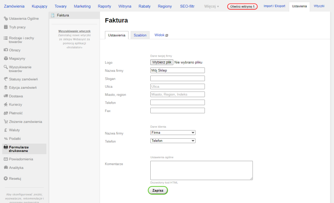Screen dimensions: 334x203
Task: Go to the Raporty menu item
Action: point(105,7)
